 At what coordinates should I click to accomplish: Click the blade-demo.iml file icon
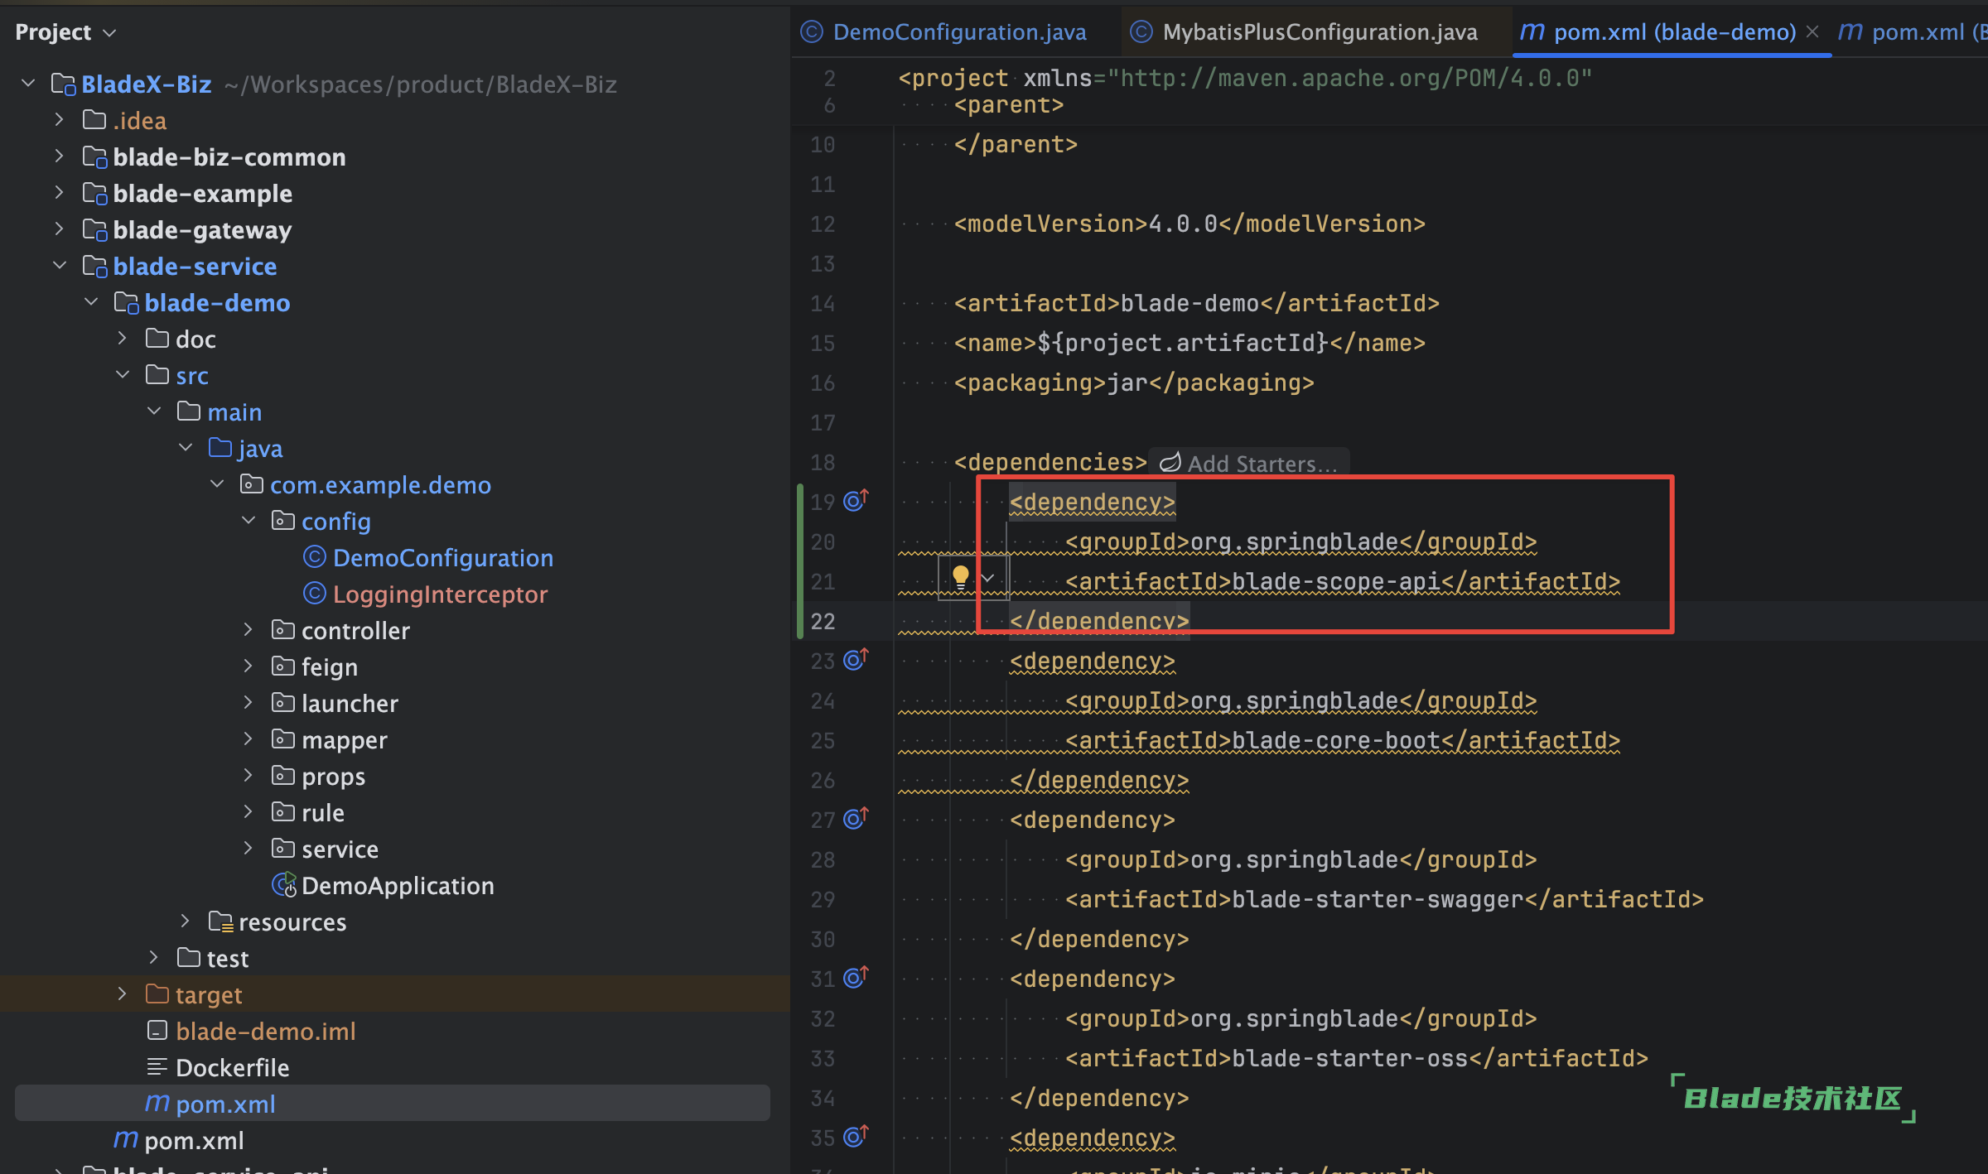(x=157, y=1030)
